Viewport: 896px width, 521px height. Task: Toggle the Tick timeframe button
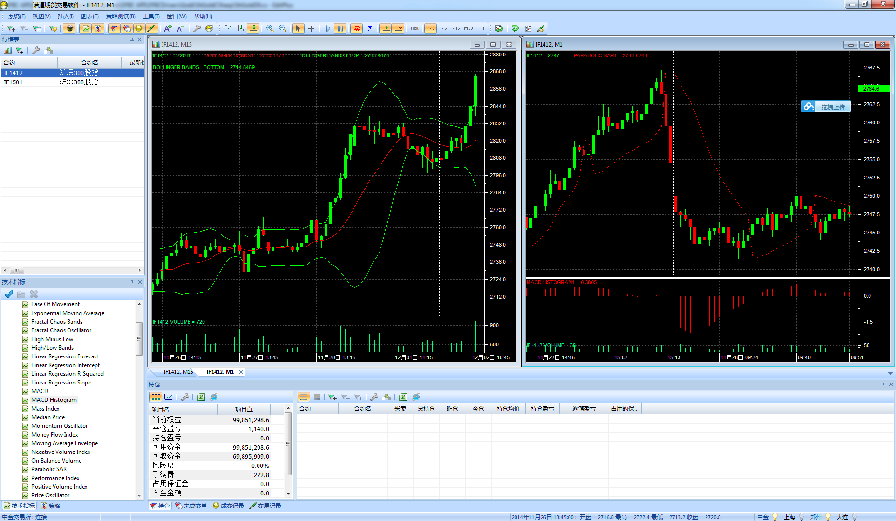pos(414,28)
